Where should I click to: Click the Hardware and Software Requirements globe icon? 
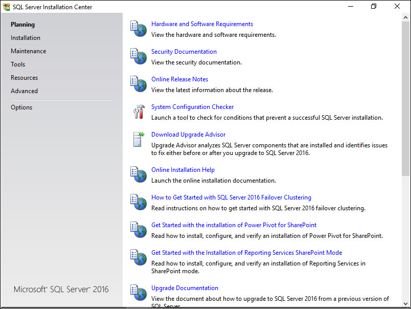(x=138, y=29)
